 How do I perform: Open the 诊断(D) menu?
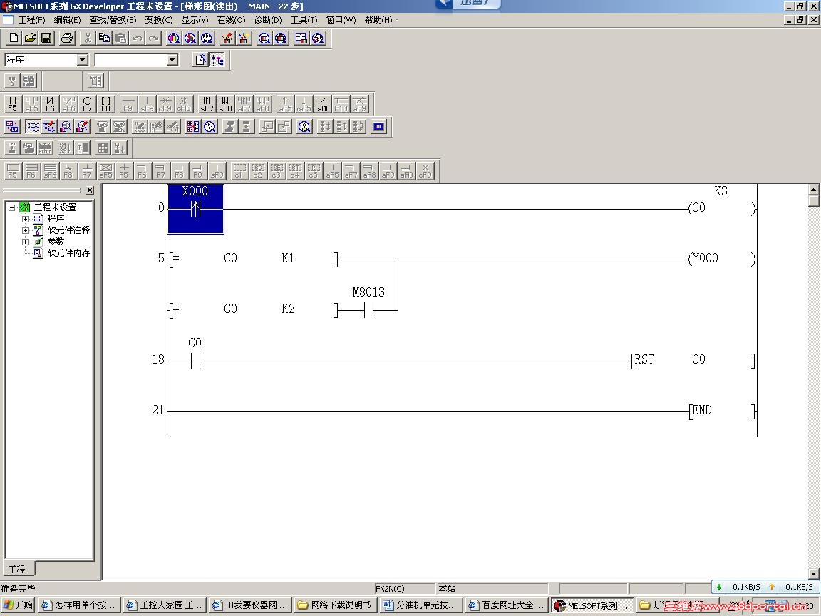(x=267, y=20)
